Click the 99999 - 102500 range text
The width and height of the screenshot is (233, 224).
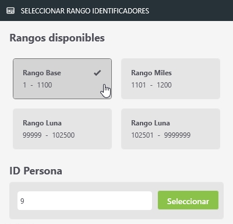(49, 135)
